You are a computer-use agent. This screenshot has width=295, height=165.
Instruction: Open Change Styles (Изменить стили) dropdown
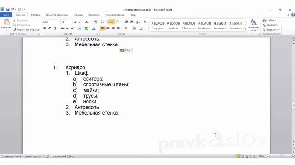click(254, 25)
